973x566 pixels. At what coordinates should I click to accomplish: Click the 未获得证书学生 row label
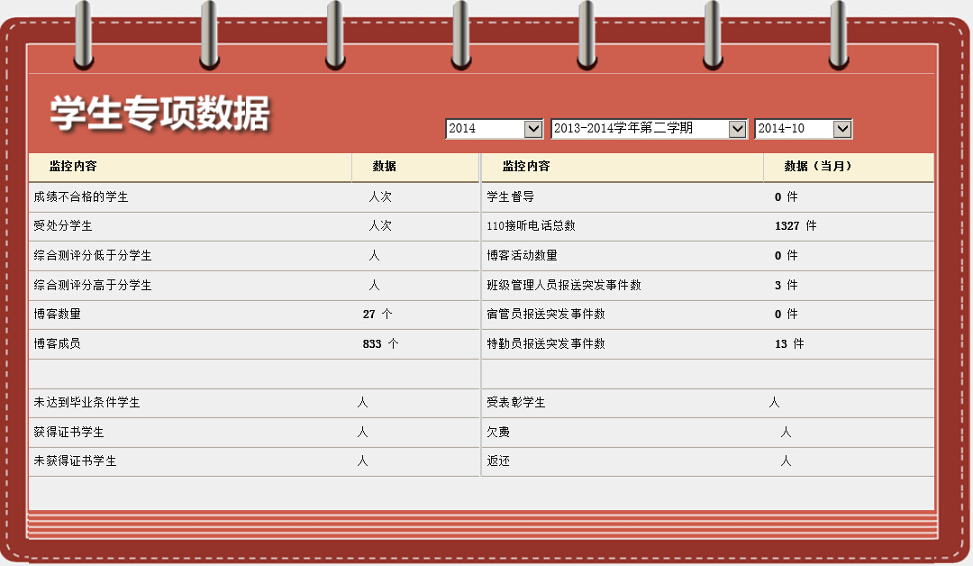click(76, 461)
